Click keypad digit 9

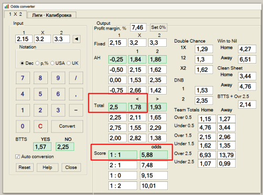point(58,78)
